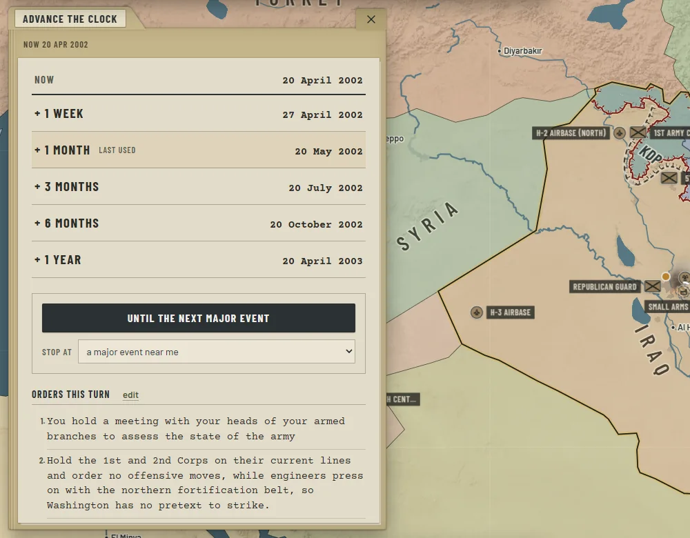The image size is (690, 538).
Task: Click the orange city marker above Republican Guard
Action: click(x=666, y=277)
